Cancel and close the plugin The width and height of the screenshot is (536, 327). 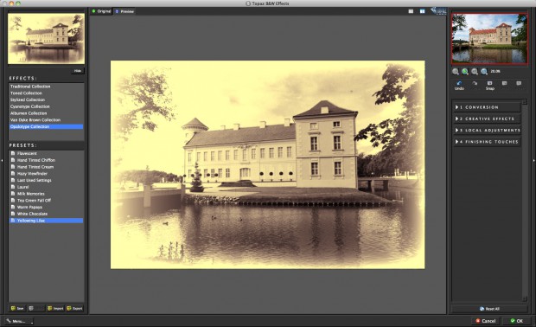pos(485,321)
